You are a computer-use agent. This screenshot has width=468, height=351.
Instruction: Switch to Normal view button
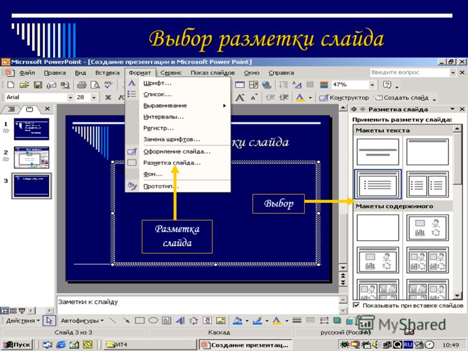point(5,311)
